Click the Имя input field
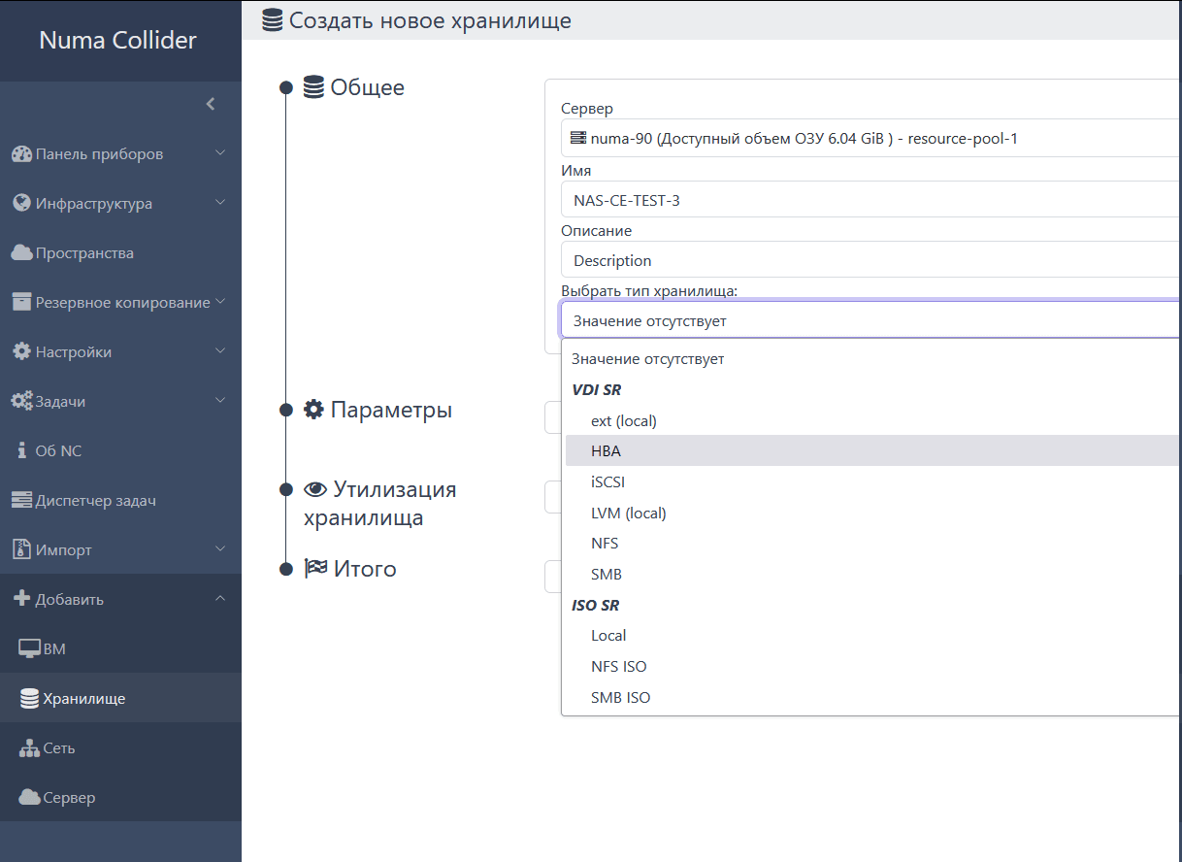 [x=870, y=201]
